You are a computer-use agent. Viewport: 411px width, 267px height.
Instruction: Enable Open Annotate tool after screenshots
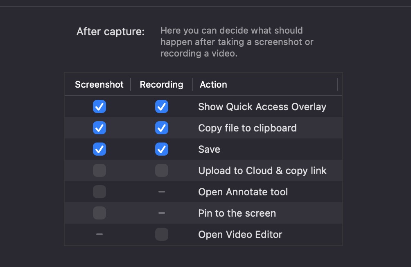(x=99, y=192)
